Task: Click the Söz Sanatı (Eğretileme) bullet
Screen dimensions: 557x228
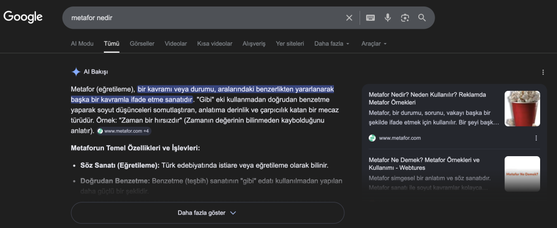Action: (x=205, y=165)
